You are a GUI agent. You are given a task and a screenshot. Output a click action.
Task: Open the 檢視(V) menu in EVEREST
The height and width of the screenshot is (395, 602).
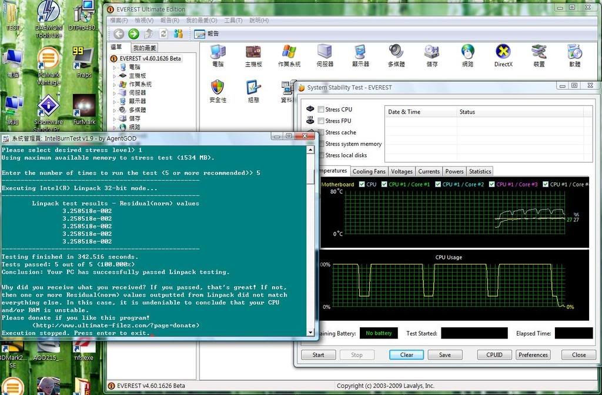click(144, 21)
